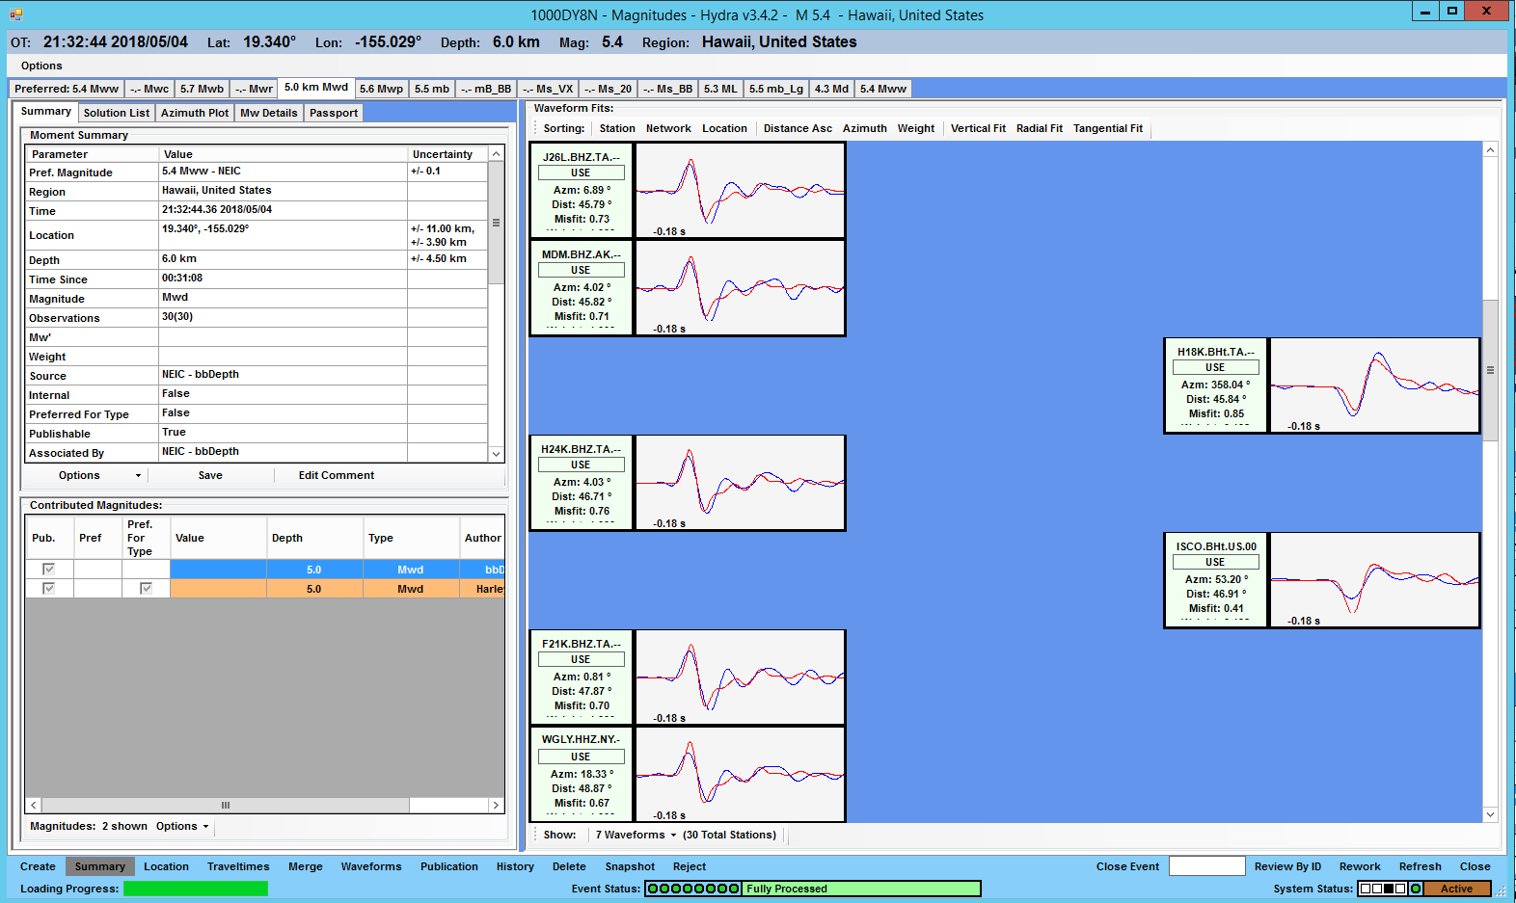The height and width of the screenshot is (903, 1516).
Task: Click the Hydra application icon in title bar
Action: coord(15,14)
